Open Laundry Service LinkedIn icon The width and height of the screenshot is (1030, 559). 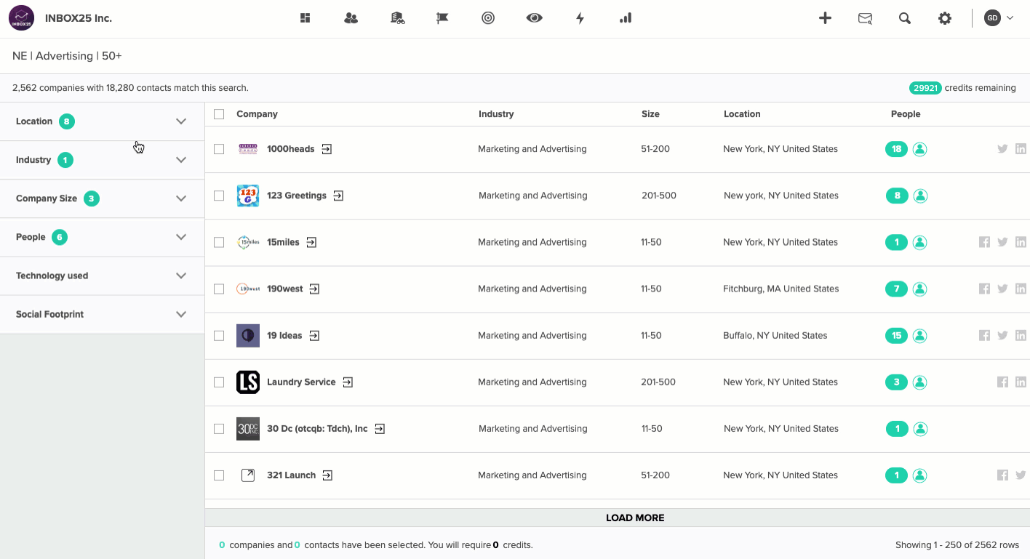pyautogui.click(x=1021, y=382)
